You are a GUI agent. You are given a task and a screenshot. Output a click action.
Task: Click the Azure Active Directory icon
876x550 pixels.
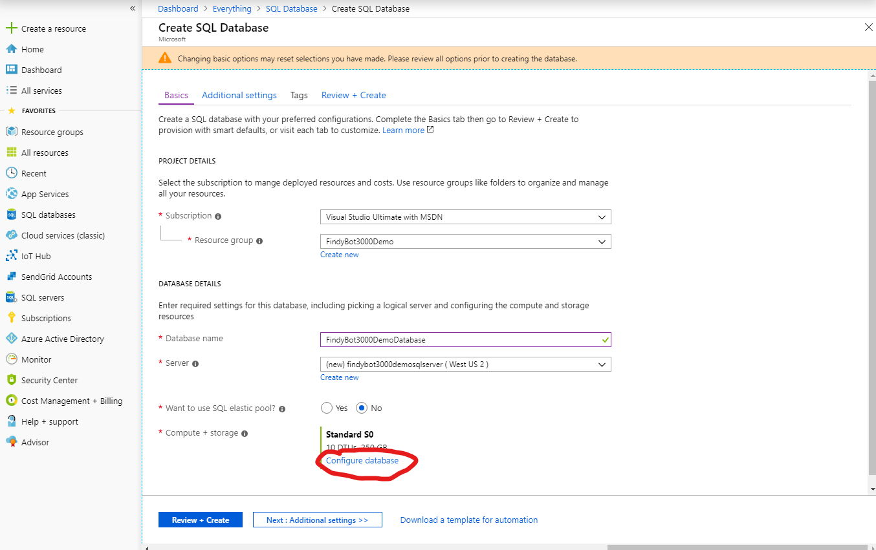[11, 339]
